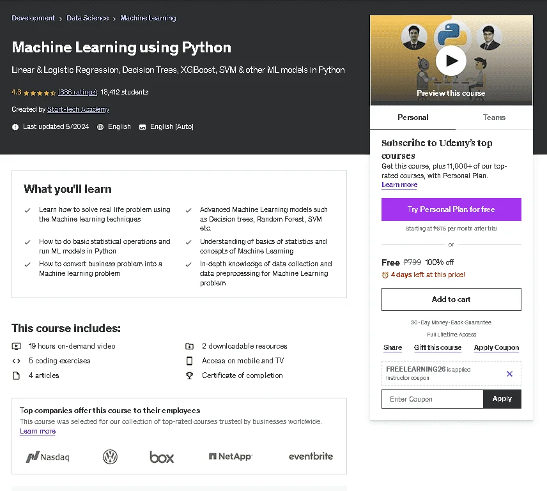
Task: Click the 'Machine Learning using Python' course title
Action: click(121, 47)
